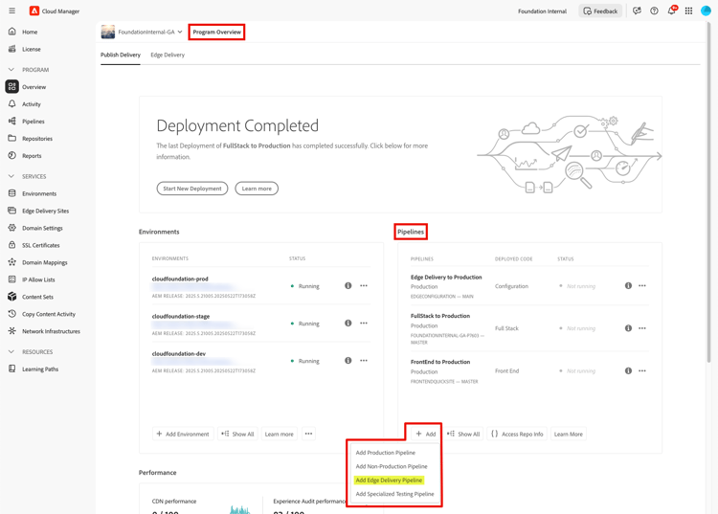
Task: Open info icon for cloudfoundation-stage environment
Action: (x=348, y=324)
